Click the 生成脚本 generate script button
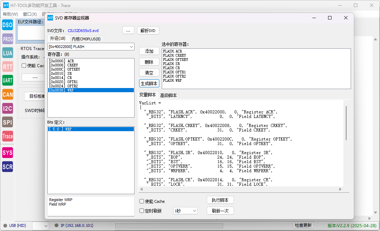380x231 pixels. point(149,83)
